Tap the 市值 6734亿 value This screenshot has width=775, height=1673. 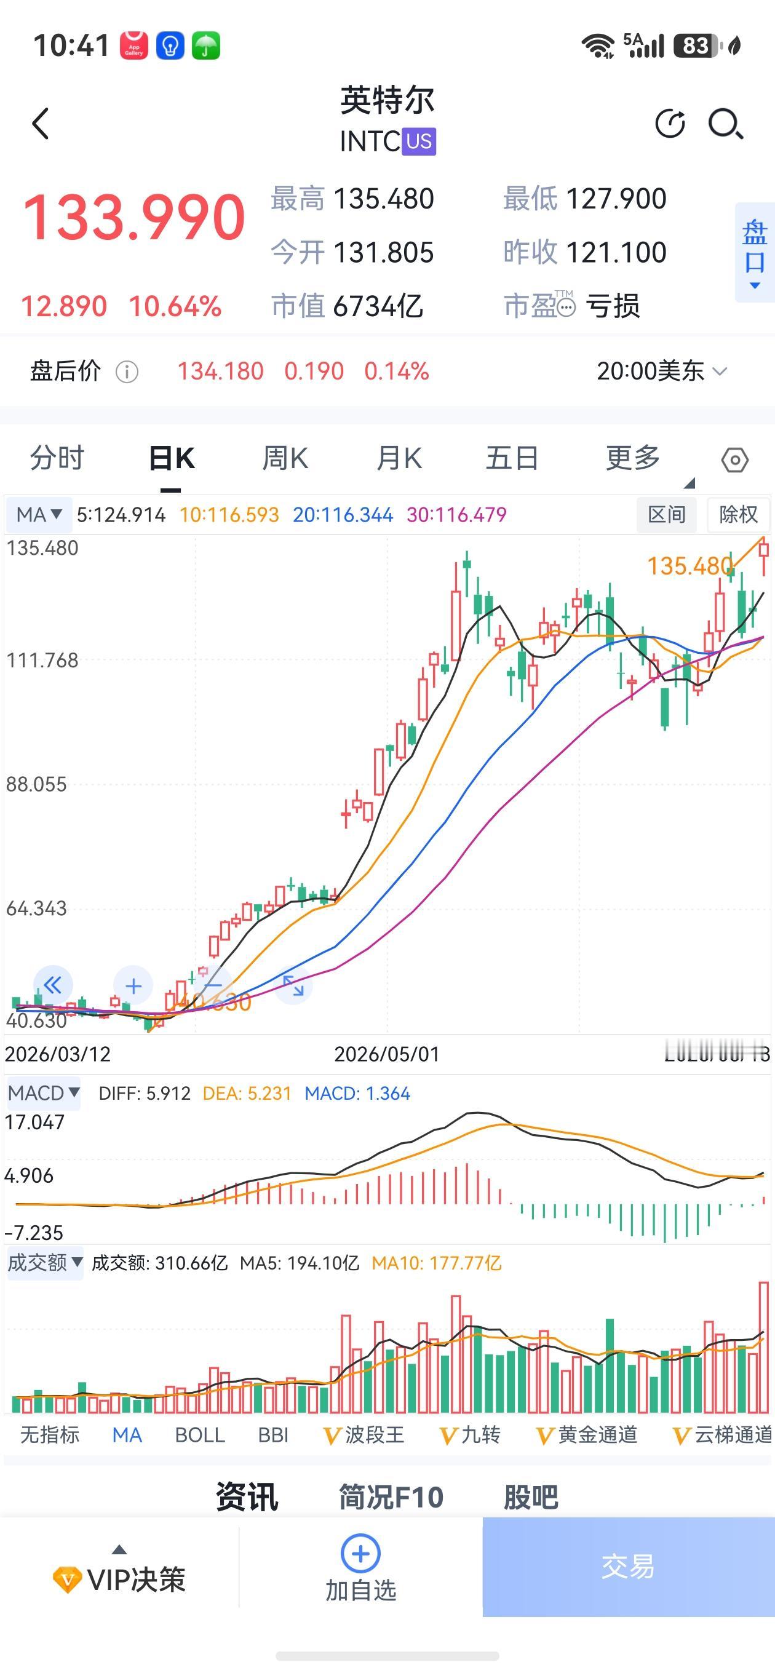[347, 305]
